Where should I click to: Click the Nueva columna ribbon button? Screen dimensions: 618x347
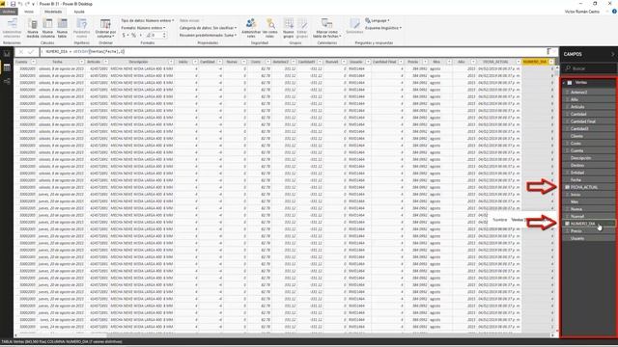pyautogui.click(x=47, y=28)
